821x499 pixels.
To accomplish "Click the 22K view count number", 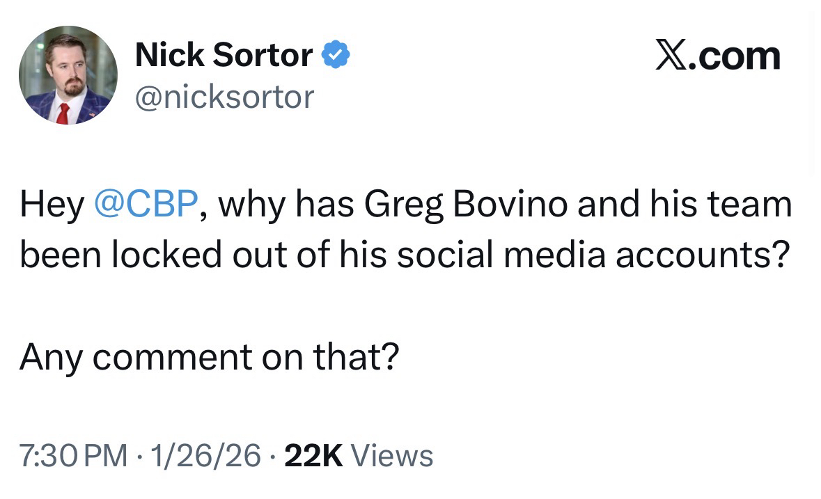I will pyautogui.click(x=315, y=456).
